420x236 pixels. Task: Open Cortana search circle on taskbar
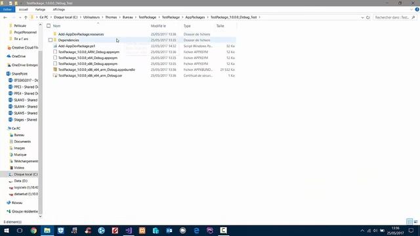coord(20,230)
